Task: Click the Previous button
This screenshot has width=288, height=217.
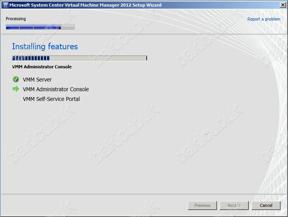Action: click(202, 205)
